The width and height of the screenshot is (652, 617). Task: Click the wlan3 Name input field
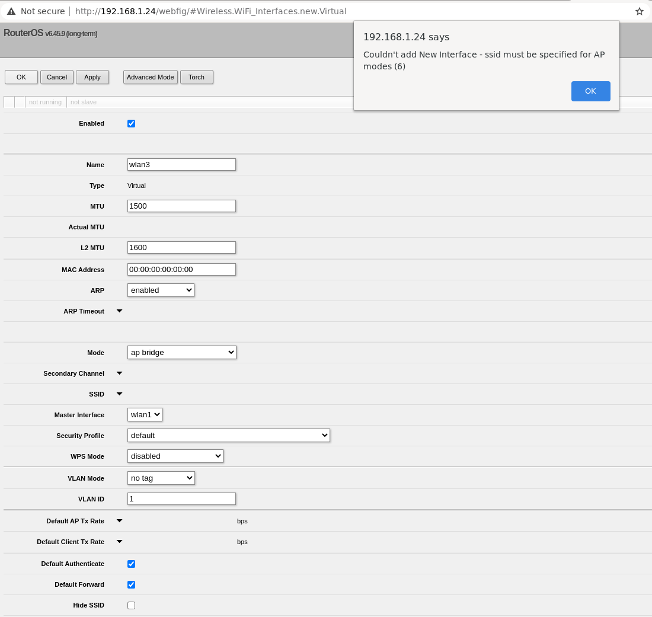181,164
